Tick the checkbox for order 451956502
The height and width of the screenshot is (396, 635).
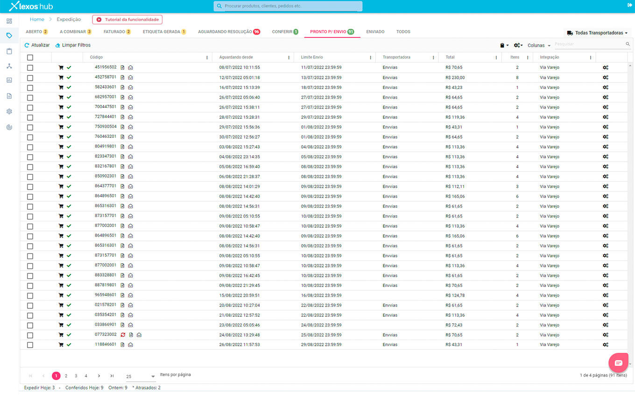30,68
